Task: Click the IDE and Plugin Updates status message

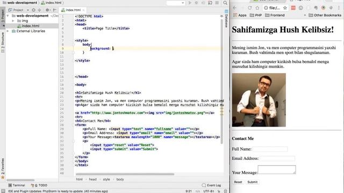Action: (58, 191)
